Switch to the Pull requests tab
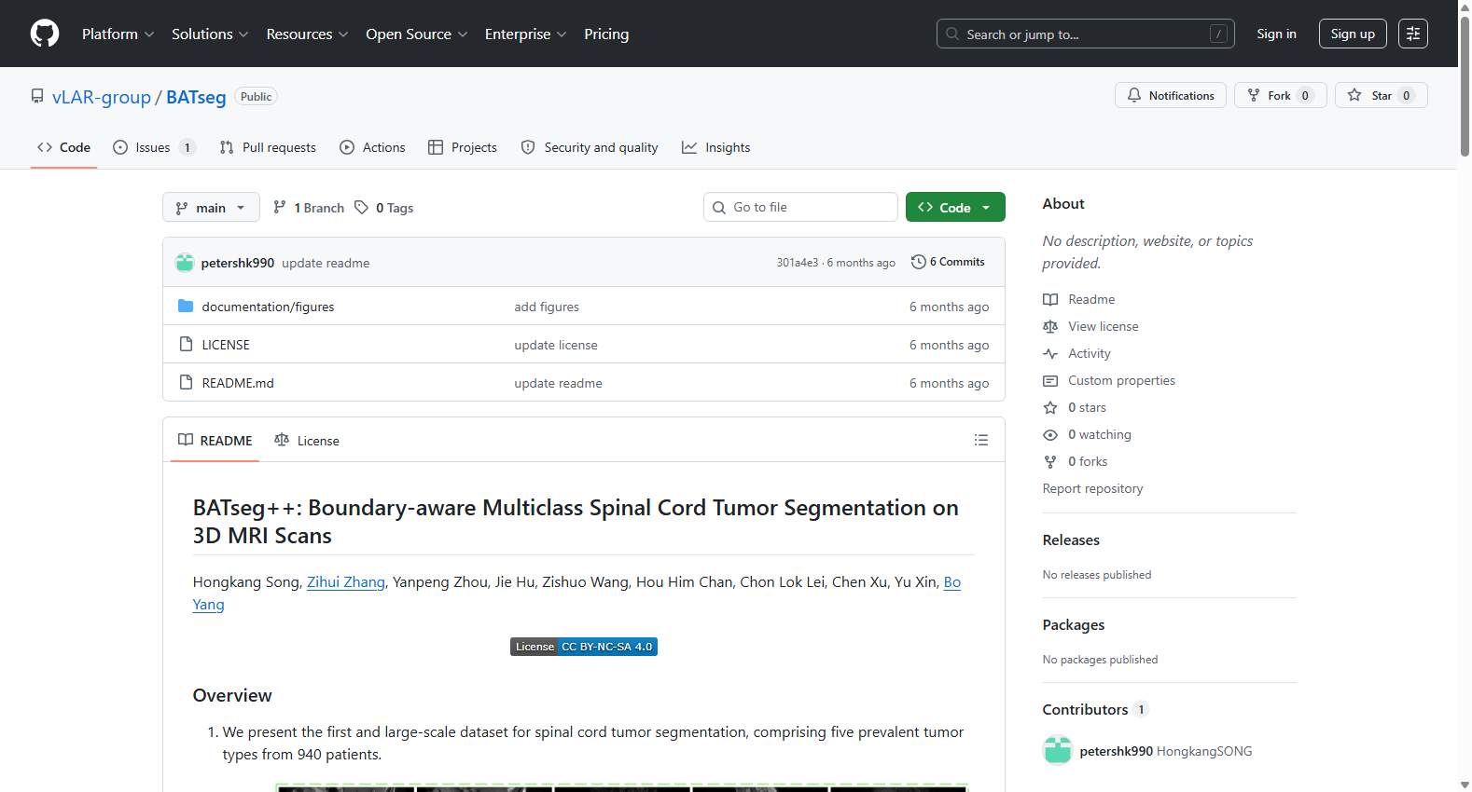This screenshot has height=792, width=1472. click(268, 147)
